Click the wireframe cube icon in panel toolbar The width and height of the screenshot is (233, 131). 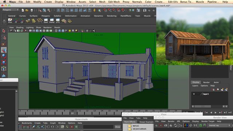pos(56,31)
